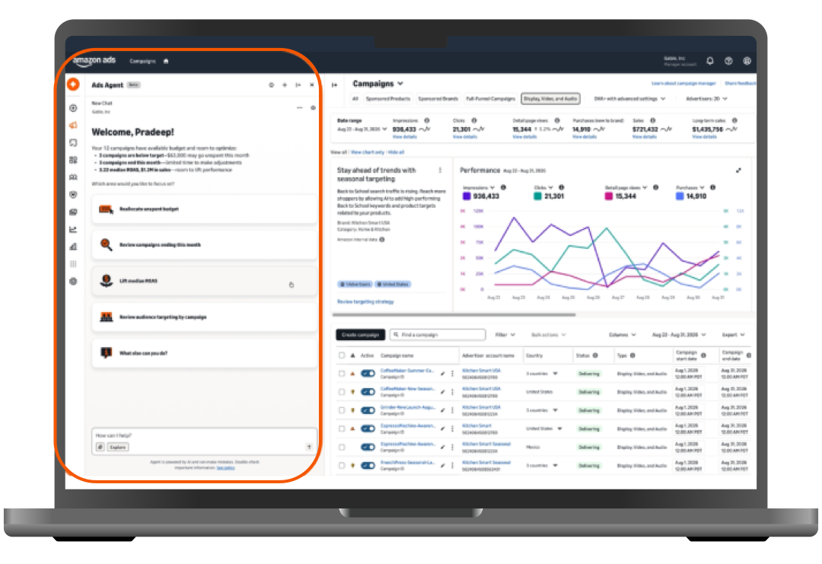Viewport: 822px width, 564px height.
Task: Expand the Performance chart to full size
Action: click(738, 170)
